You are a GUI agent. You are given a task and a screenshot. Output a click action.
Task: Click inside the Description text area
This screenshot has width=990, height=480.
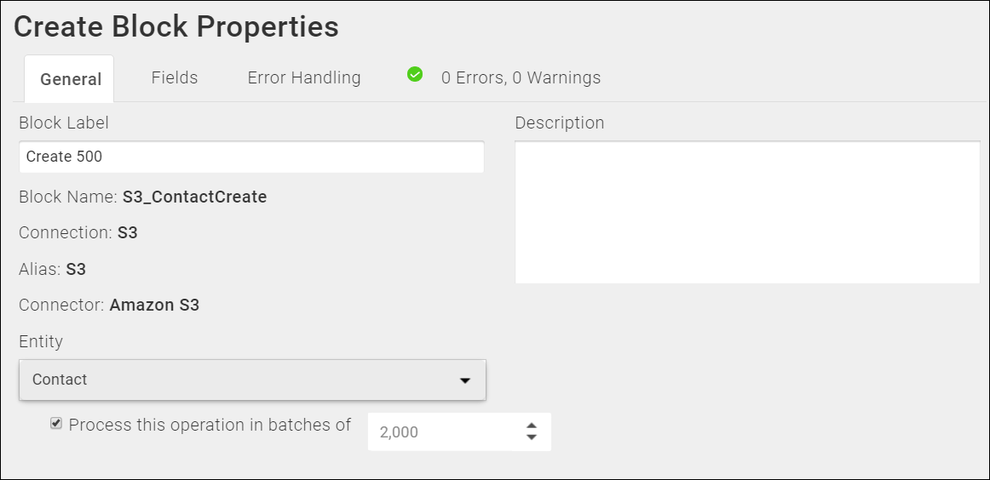(x=747, y=212)
